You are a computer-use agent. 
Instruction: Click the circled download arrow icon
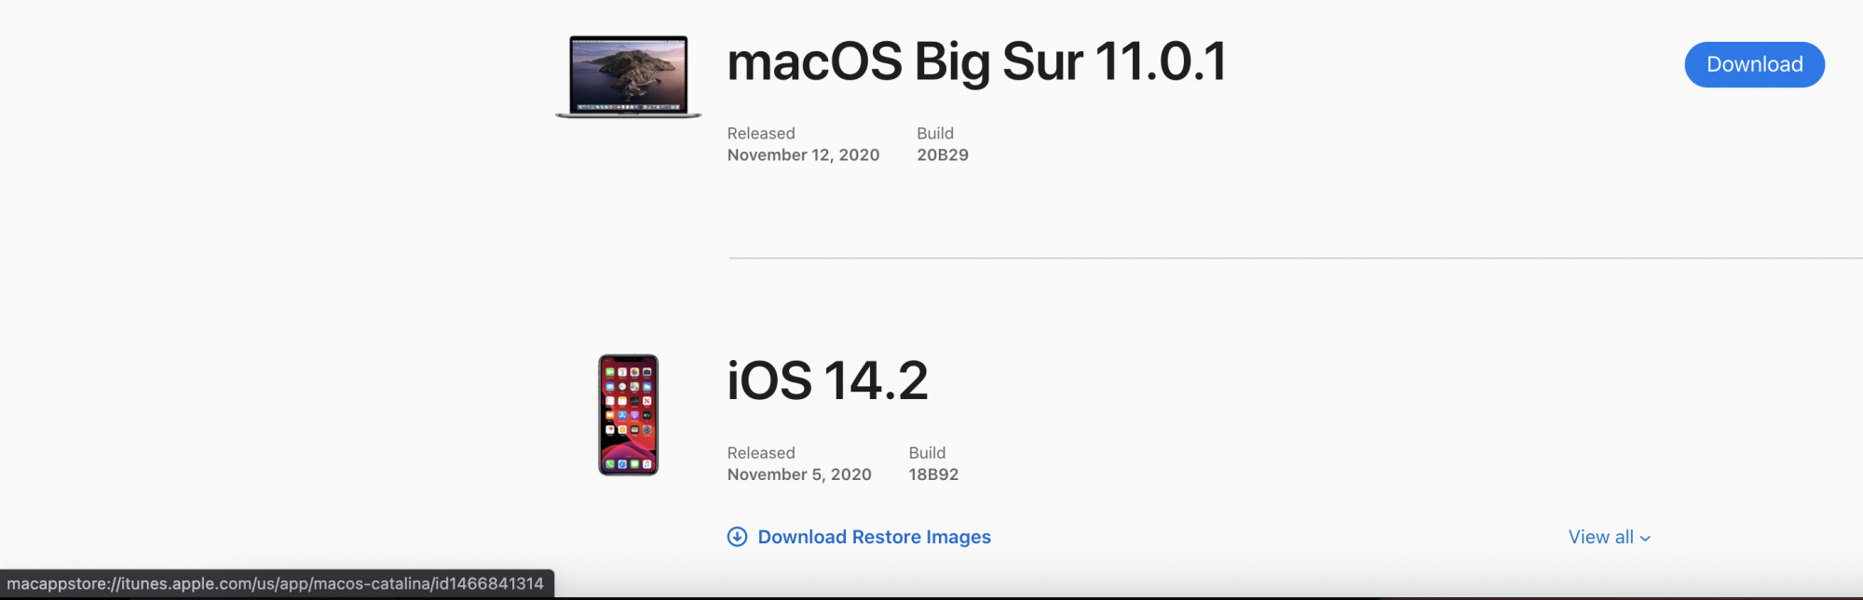pos(737,537)
